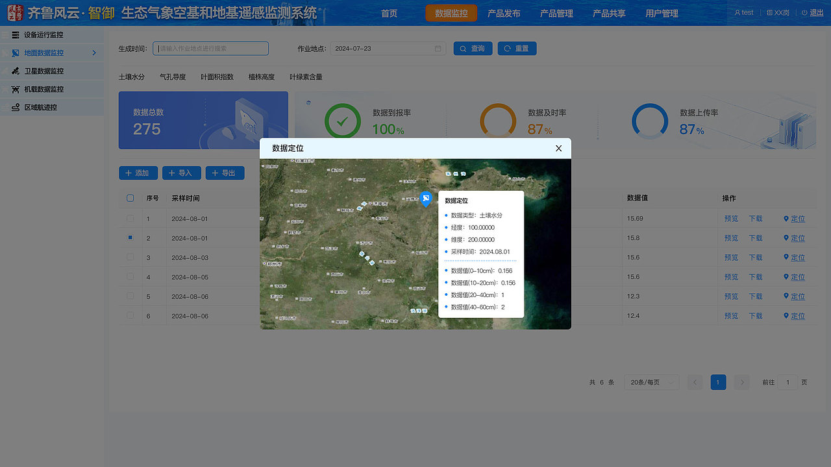The height and width of the screenshot is (467, 831).
Task: Click the calendar icon in the date field
Action: click(438, 49)
